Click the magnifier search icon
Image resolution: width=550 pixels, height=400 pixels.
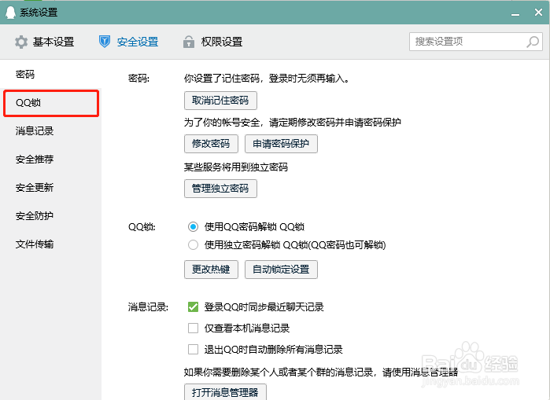tap(533, 42)
